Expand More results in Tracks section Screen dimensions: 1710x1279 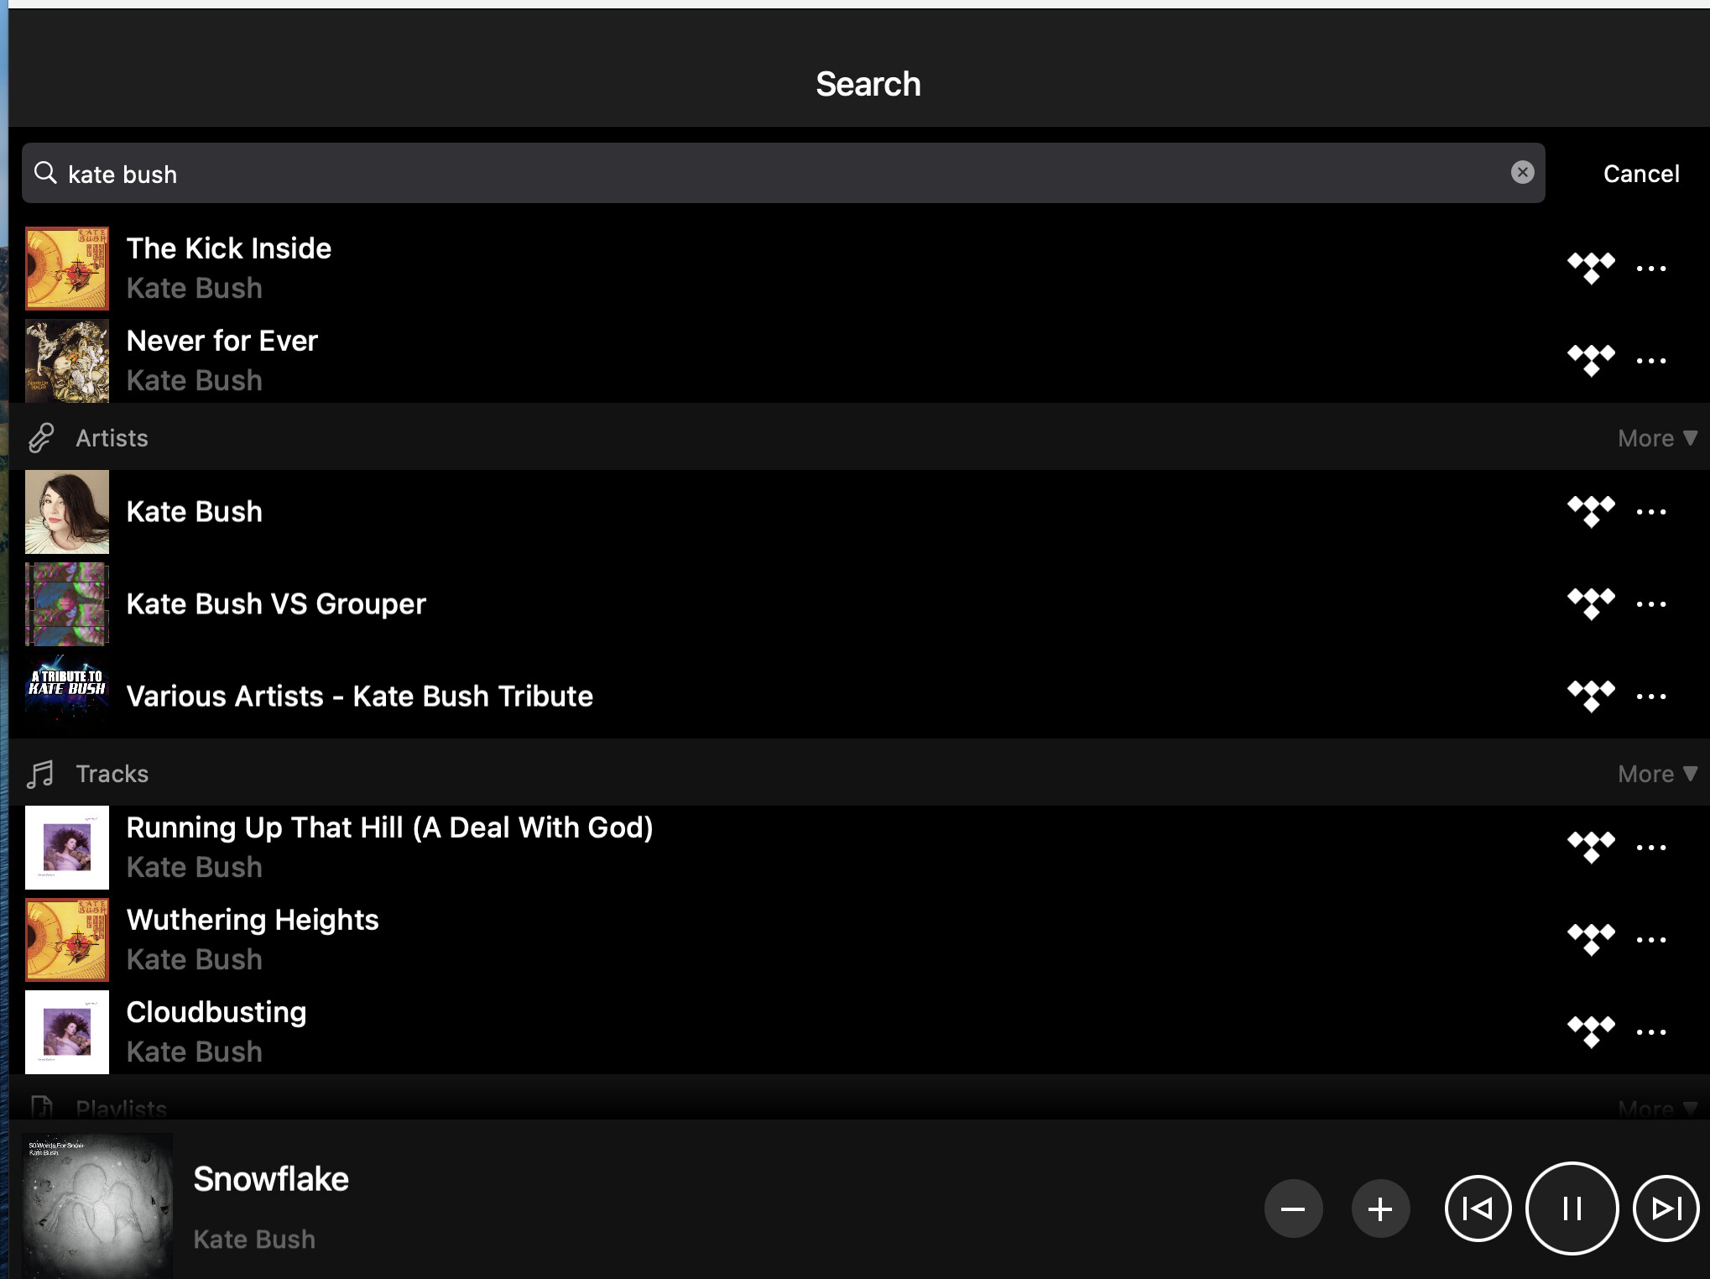pyautogui.click(x=1656, y=774)
